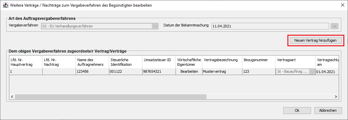Open the Vergabeverfahren dropdown
The height and width of the screenshot is (120, 348).
100,26
